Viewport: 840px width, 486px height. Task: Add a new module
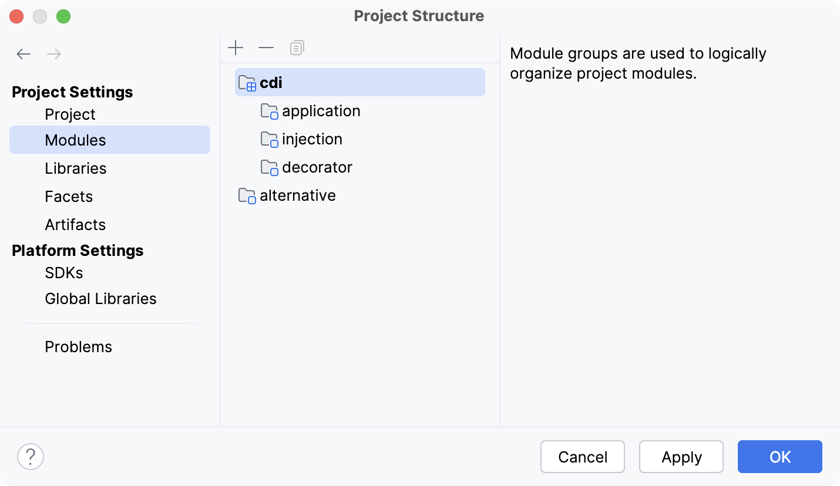[236, 48]
